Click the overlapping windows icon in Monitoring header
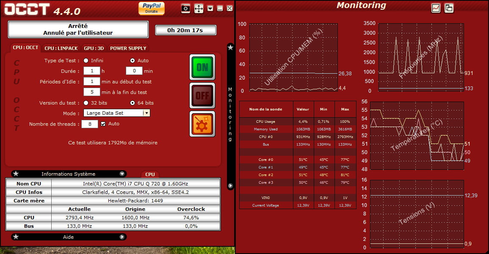Image resolution: width=489 pixels, height=254 pixels. 449,8
